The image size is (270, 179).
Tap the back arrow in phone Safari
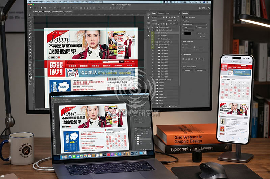tap(220, 137)
